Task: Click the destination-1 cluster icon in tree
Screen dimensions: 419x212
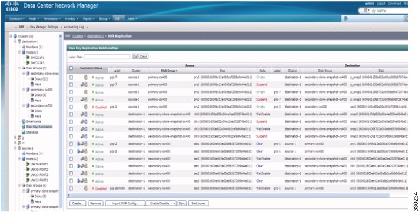Action: (19, 41)
